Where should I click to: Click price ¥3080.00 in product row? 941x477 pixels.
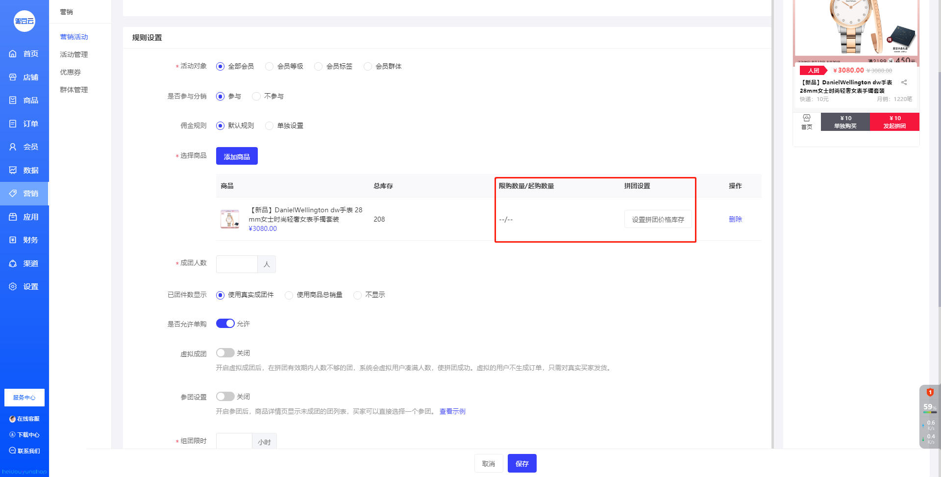[x=263, y=228]
